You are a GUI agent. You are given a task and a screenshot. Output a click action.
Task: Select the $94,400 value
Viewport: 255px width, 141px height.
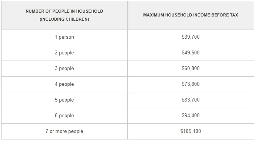191,115
